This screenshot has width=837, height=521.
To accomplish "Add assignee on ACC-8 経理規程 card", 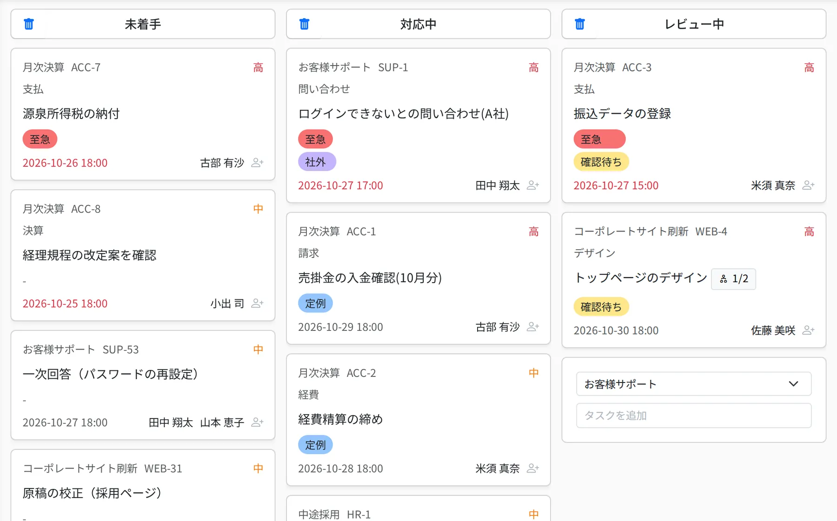I will [x=257, y=303].
